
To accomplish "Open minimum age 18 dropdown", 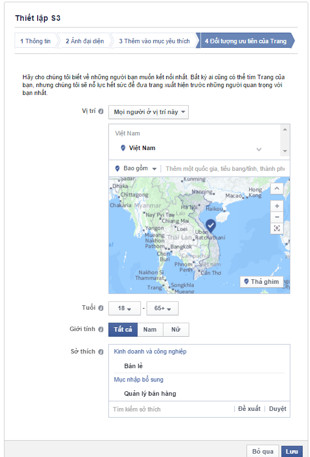I will click(125, 309).
